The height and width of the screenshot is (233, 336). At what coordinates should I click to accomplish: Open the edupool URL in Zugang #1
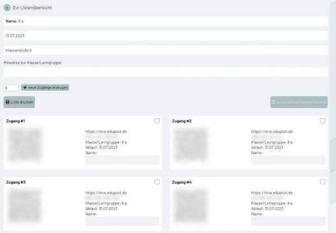pyautogui.click(x=106, y=132)
